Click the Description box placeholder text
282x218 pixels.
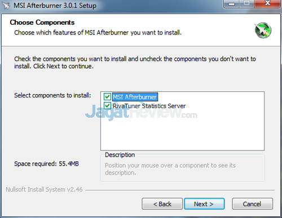(170, 169)
